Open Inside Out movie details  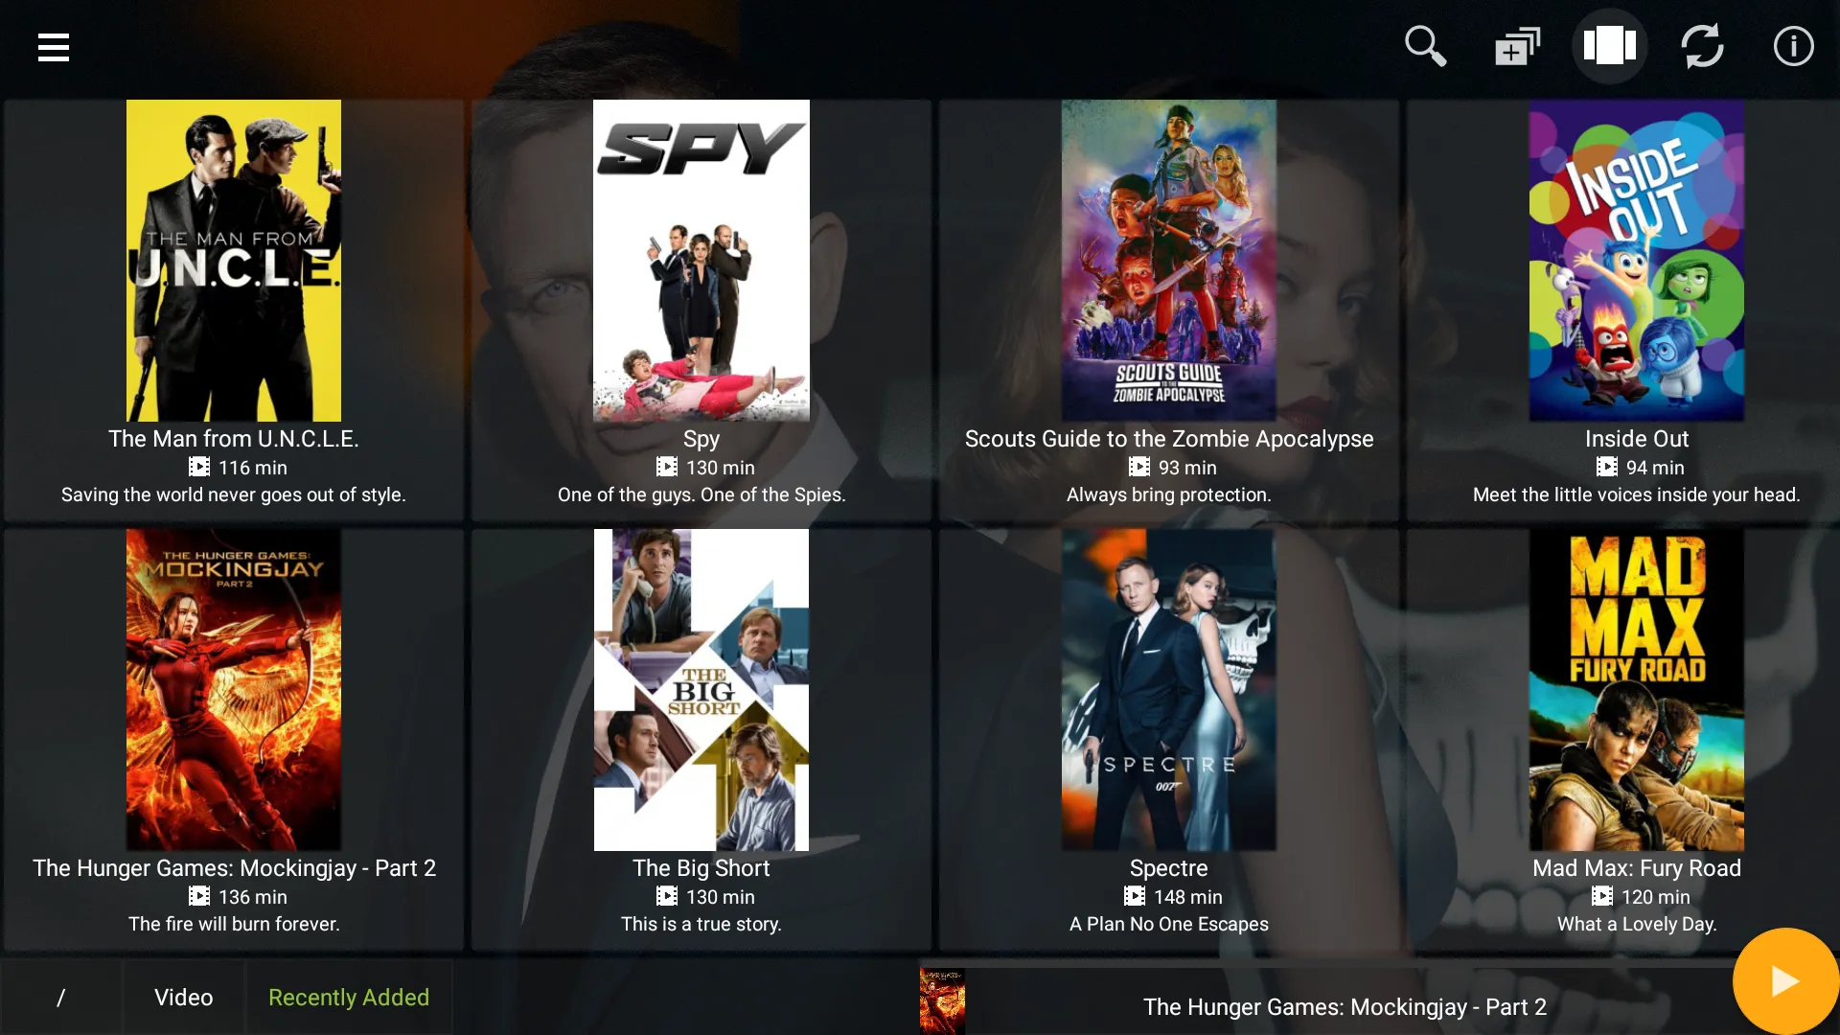click(x=1635, y=261)
